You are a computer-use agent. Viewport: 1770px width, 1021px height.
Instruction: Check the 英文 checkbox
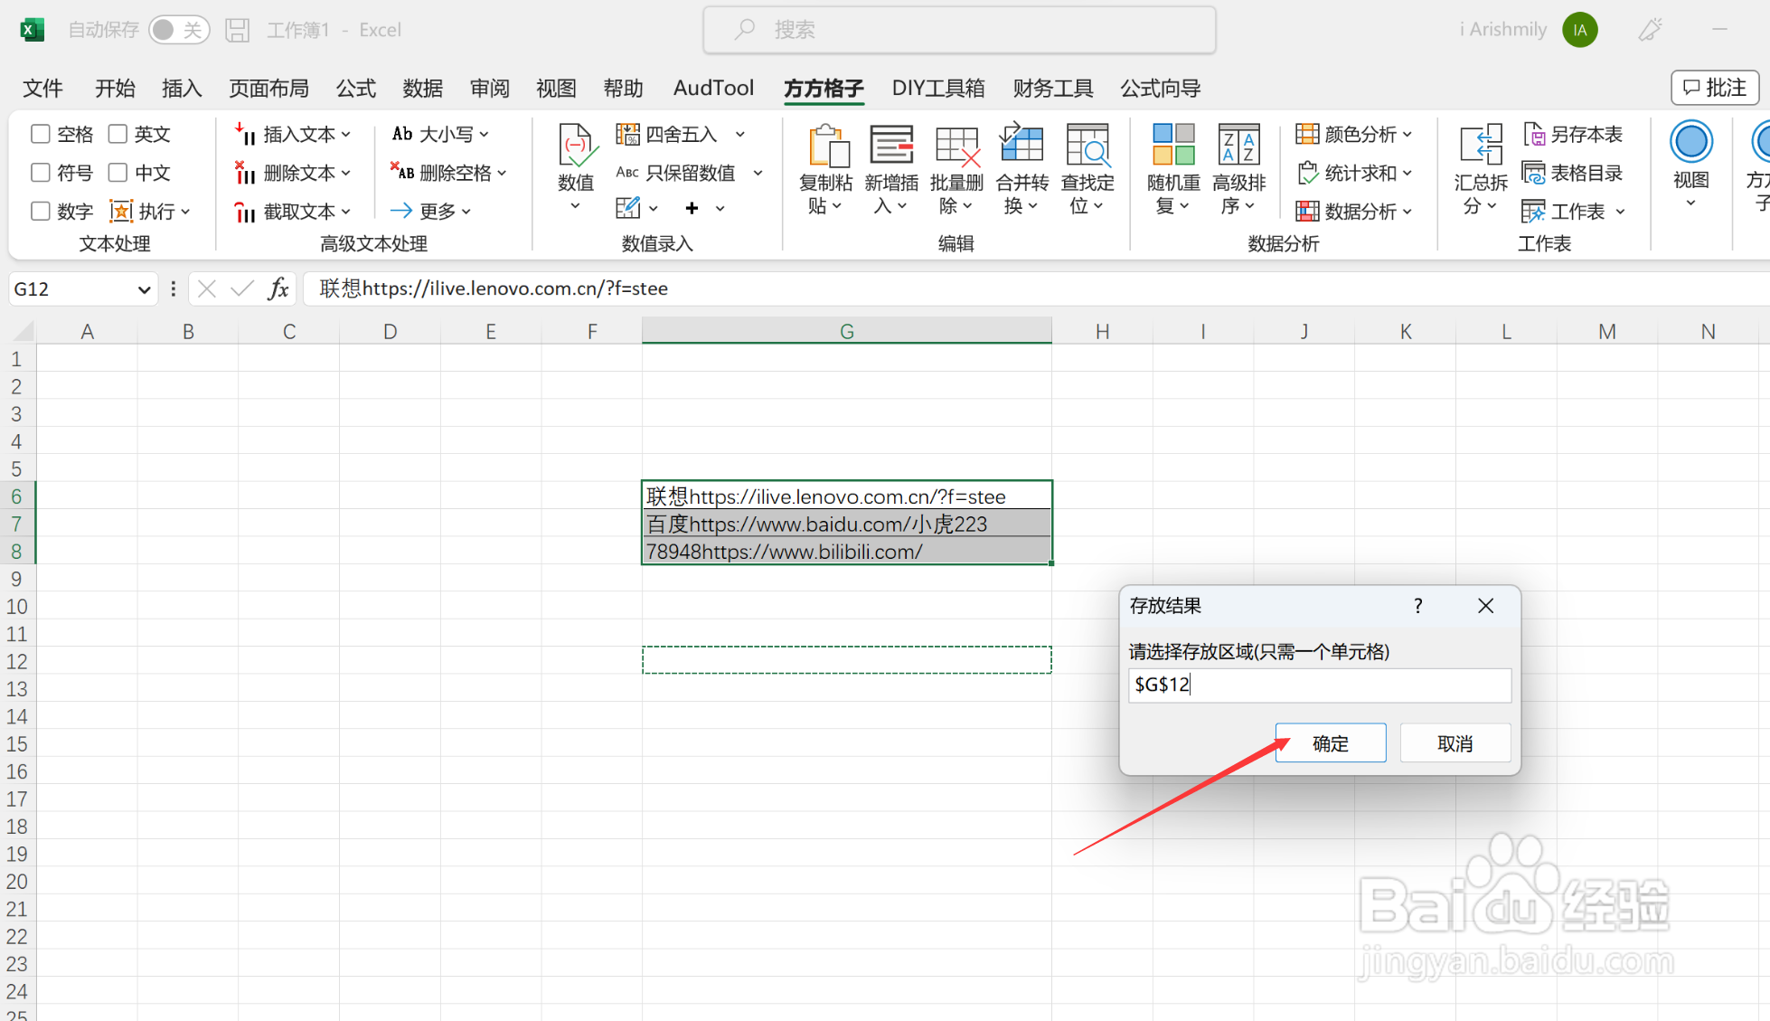pyautogui.click(x=118, y=134)
